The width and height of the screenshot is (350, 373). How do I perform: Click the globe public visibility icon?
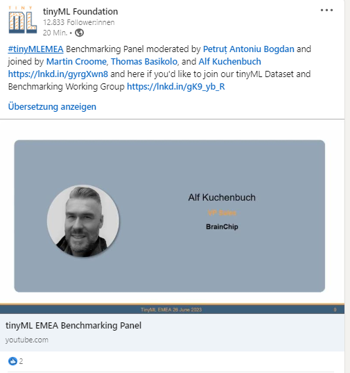pyautogui.click(x=79, y=33)
